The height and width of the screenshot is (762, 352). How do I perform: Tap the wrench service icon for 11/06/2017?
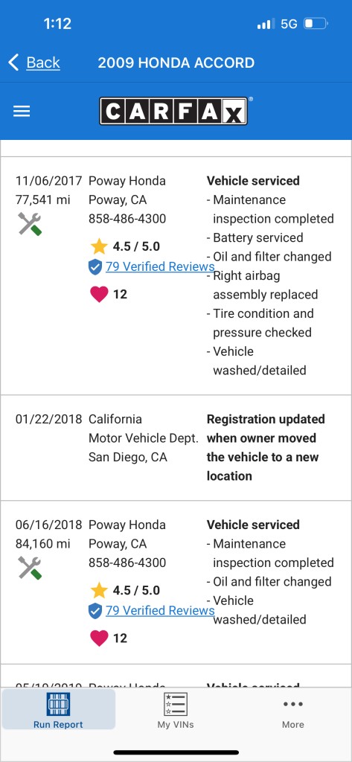point(30,224)
